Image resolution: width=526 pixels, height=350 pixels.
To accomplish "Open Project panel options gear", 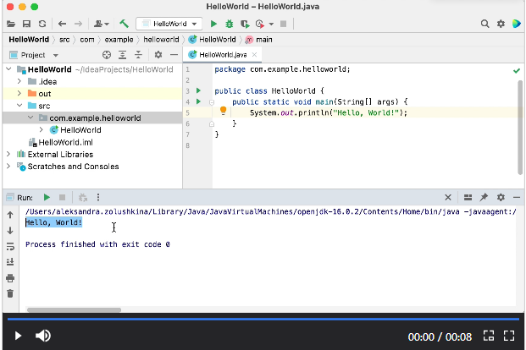I will (158, 55).
